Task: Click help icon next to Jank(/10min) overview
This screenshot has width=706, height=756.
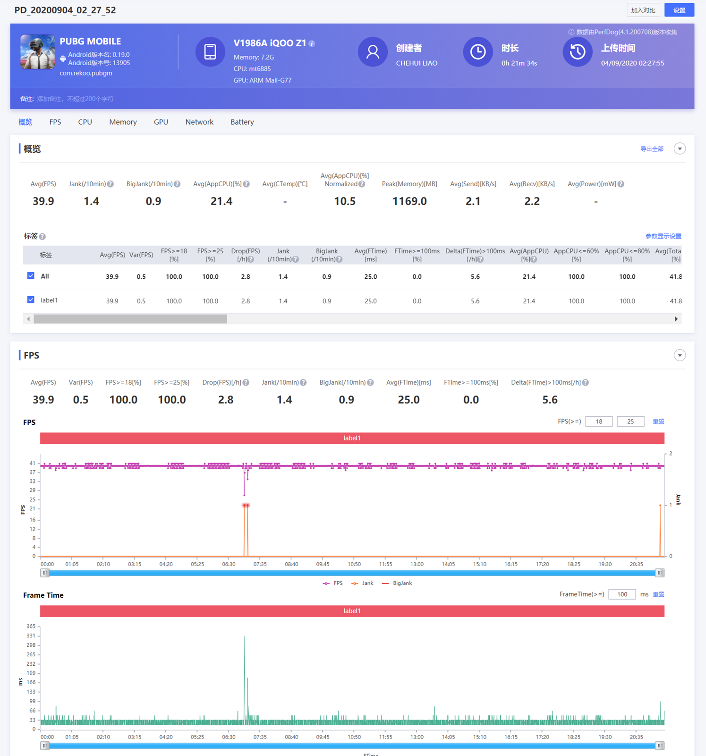Action: [x=111, y=184]
